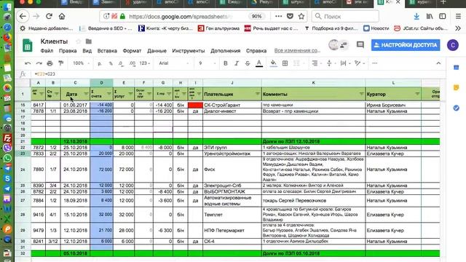Activate the paint format tool

tap(61, 63)
